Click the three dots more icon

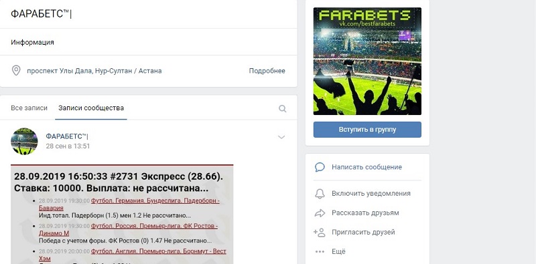coord(320,252)
